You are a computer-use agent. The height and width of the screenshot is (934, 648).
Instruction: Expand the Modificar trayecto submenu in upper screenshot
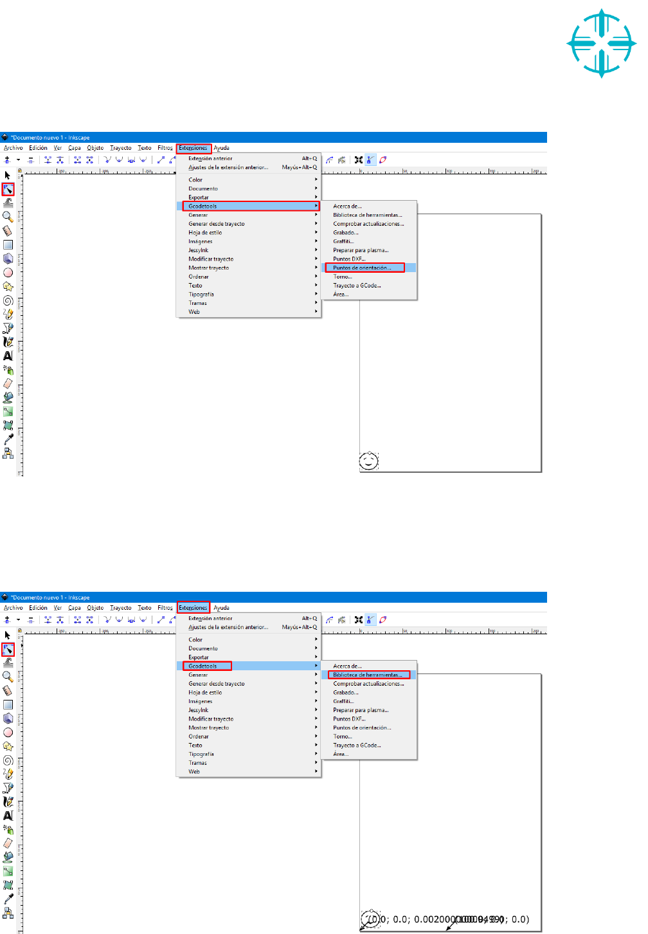(248, 259)
